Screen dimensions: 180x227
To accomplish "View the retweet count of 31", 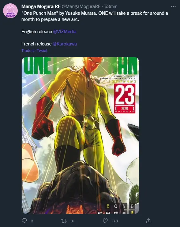I will click(x=73, y=221).
